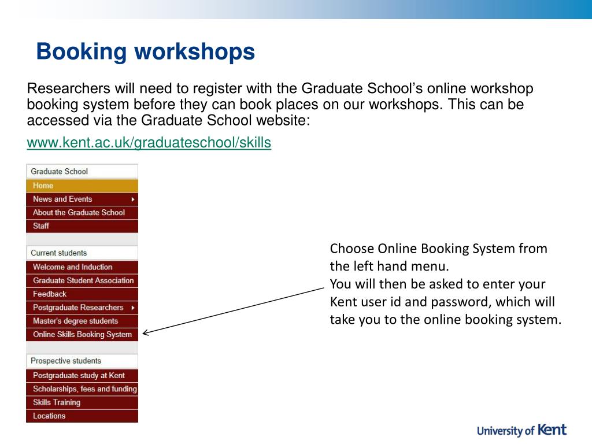Open Master's degree students page

(x=82, y=321)
